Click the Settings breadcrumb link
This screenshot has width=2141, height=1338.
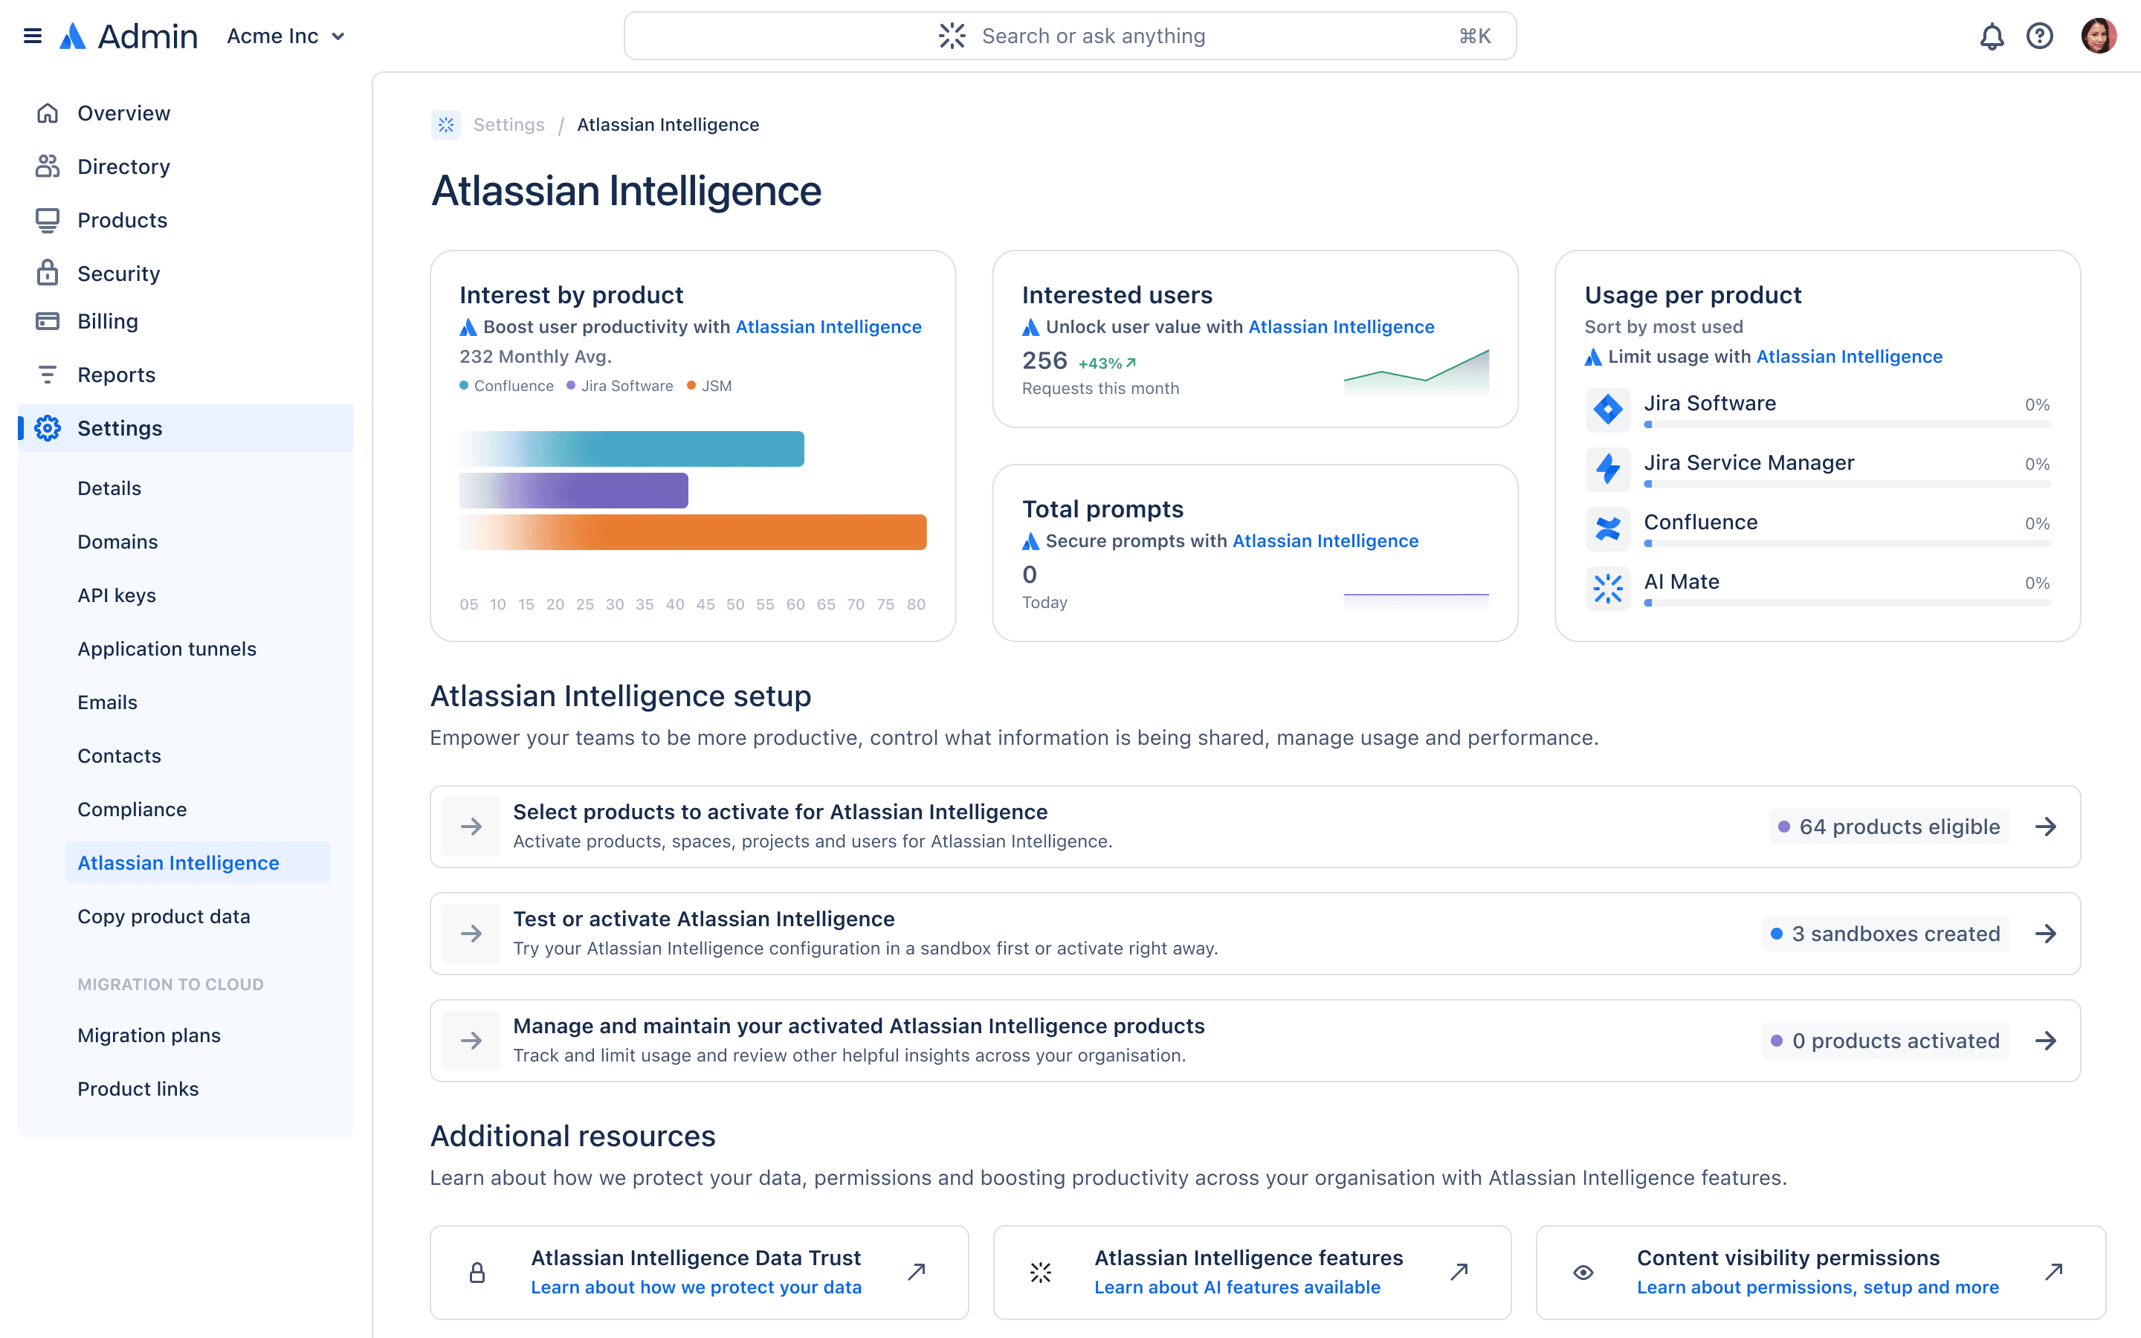coord(508,125)
